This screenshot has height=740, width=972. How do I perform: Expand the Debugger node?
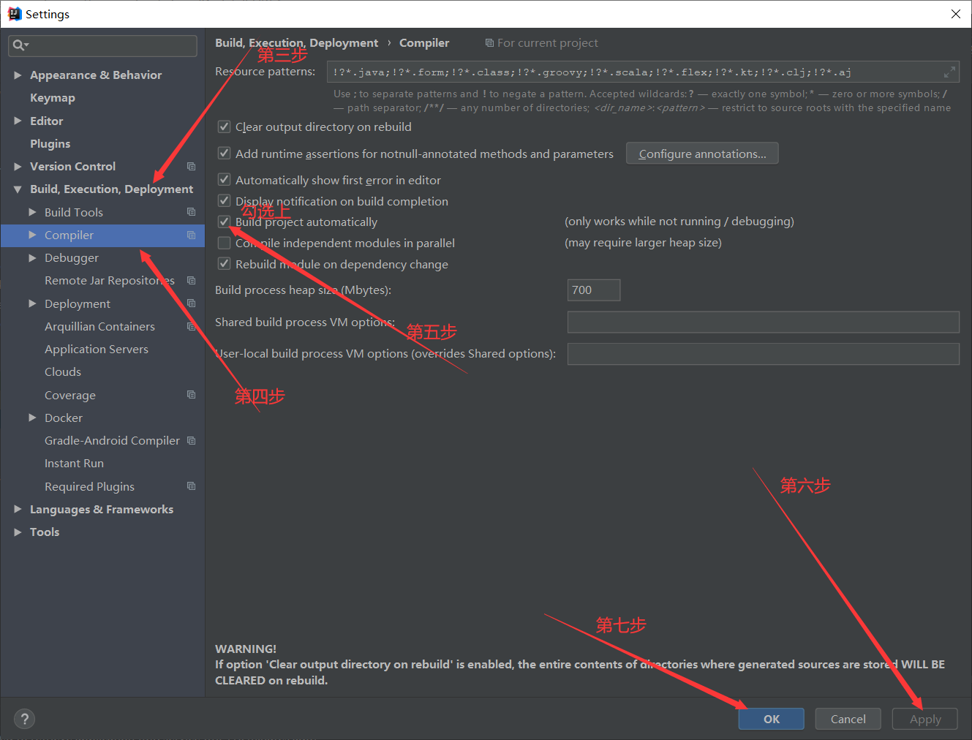pos(32,257)
